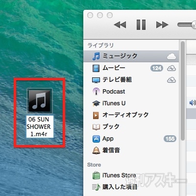
Task: Open 着信音 ringtones library
Action: (111, 150)
